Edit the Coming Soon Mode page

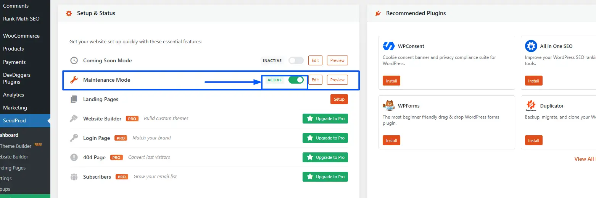point(315,60)
